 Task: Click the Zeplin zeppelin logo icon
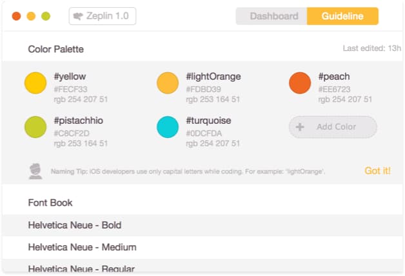78,16
